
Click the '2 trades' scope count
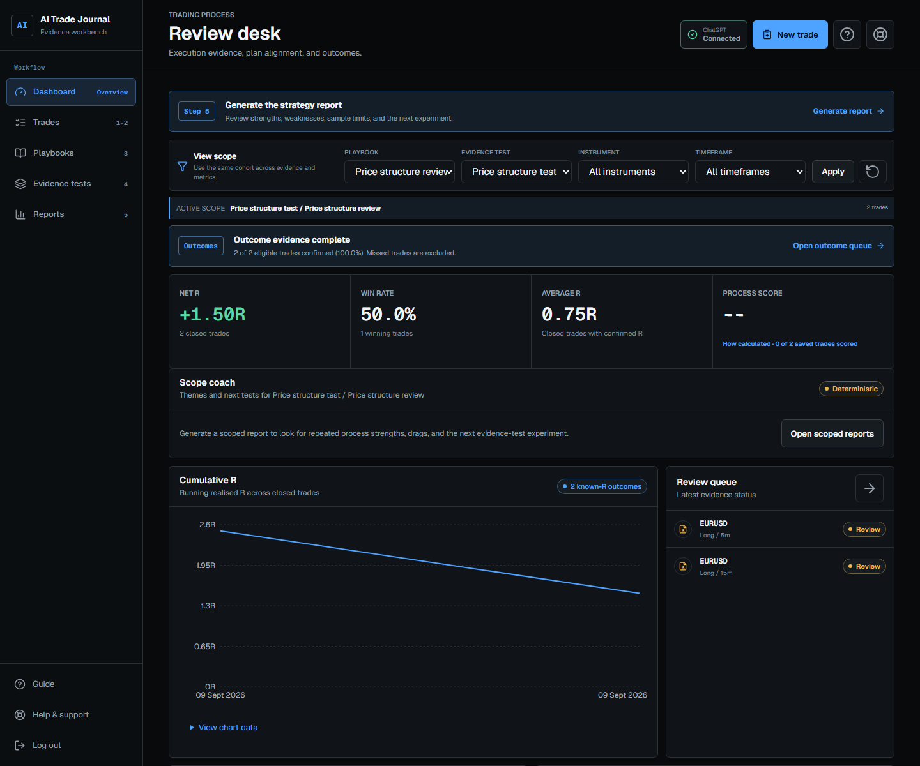(x=877, y=207)
